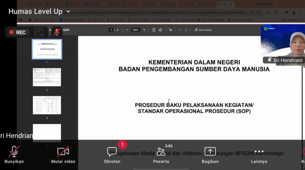Viewport: 305px width, 170px height.
Task: Click STANDAR OPERASIONAL PROSEDUR (SOP) text
Action: tap(194, 111)
